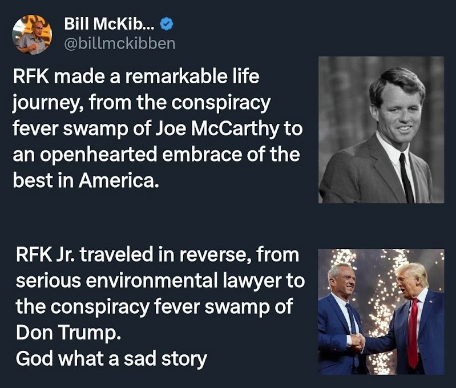456x388 pixels.
Task: Click the black tie in the monochrome portrait
Action: pos(406,177)
